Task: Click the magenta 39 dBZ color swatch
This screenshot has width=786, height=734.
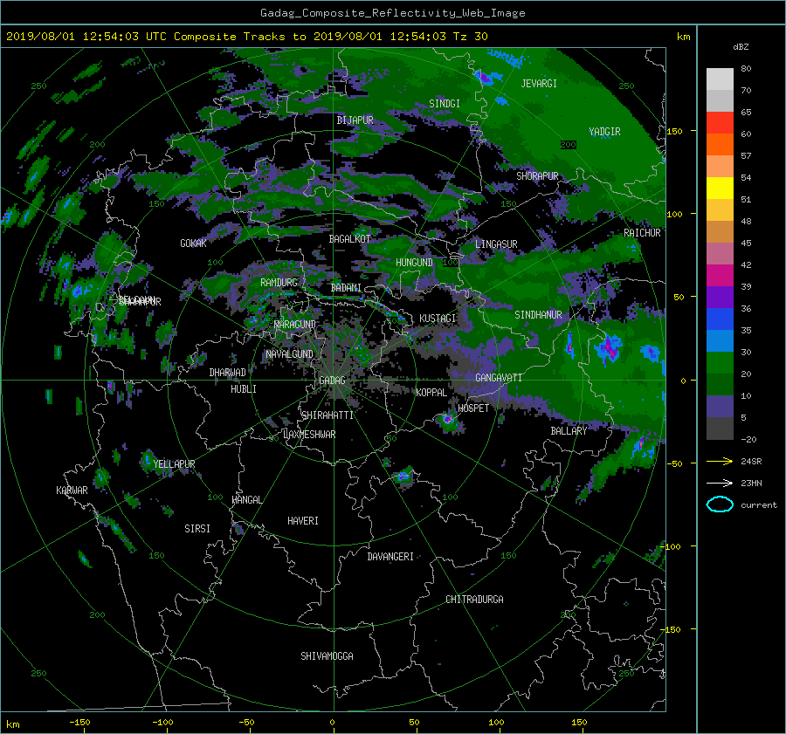Action: tap(720, 275)
